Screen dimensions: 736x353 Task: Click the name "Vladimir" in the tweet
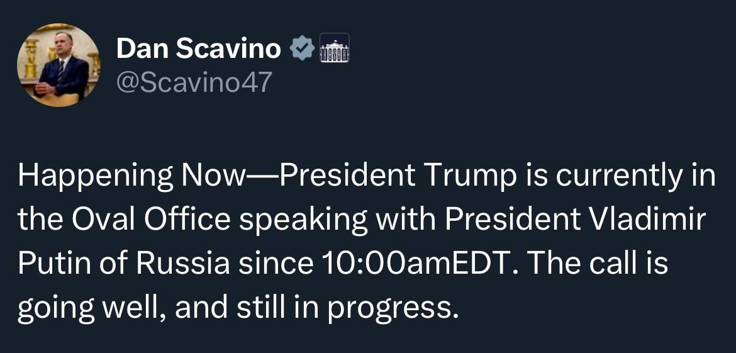pos(658,220)
